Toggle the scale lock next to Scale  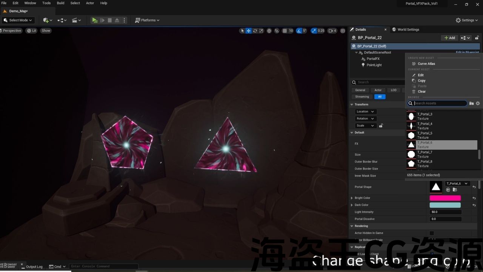coord(381,126)
